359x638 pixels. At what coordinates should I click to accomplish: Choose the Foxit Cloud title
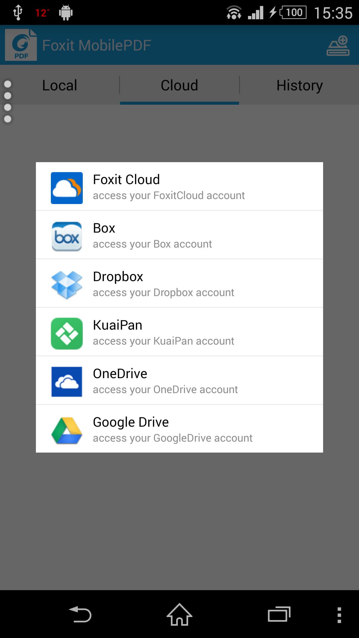(x=126, y=179)
